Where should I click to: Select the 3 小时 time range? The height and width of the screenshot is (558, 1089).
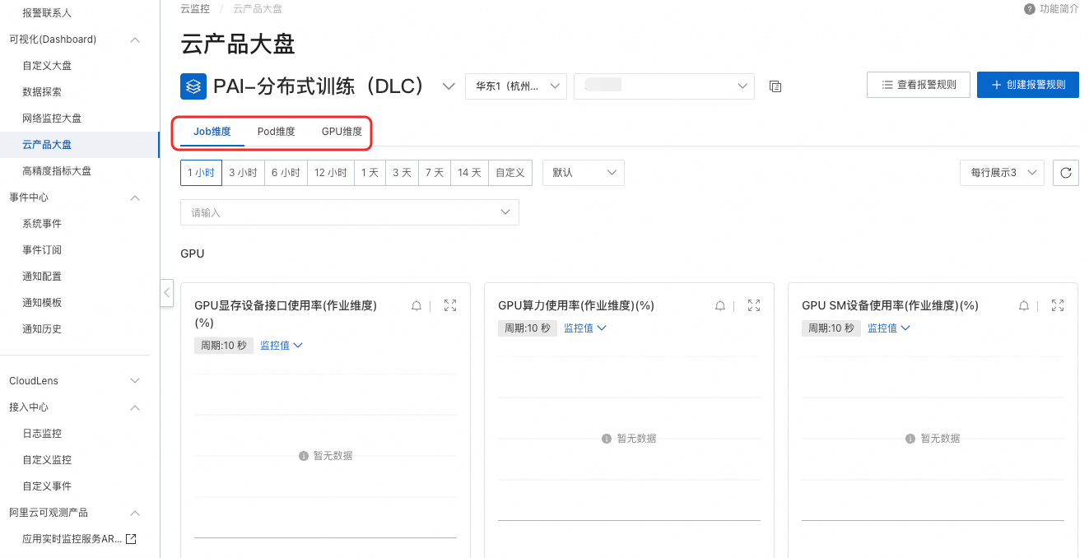tap(243, 173)
